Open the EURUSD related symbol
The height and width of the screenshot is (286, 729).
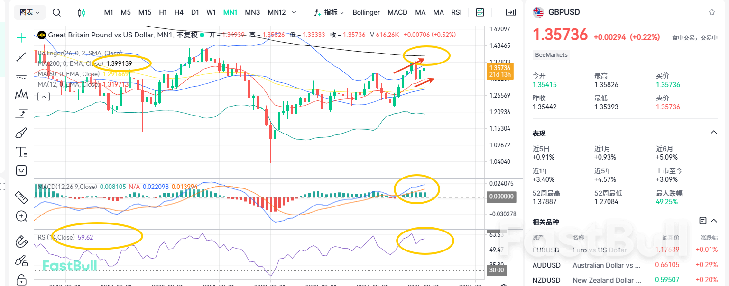pos(546,250)
